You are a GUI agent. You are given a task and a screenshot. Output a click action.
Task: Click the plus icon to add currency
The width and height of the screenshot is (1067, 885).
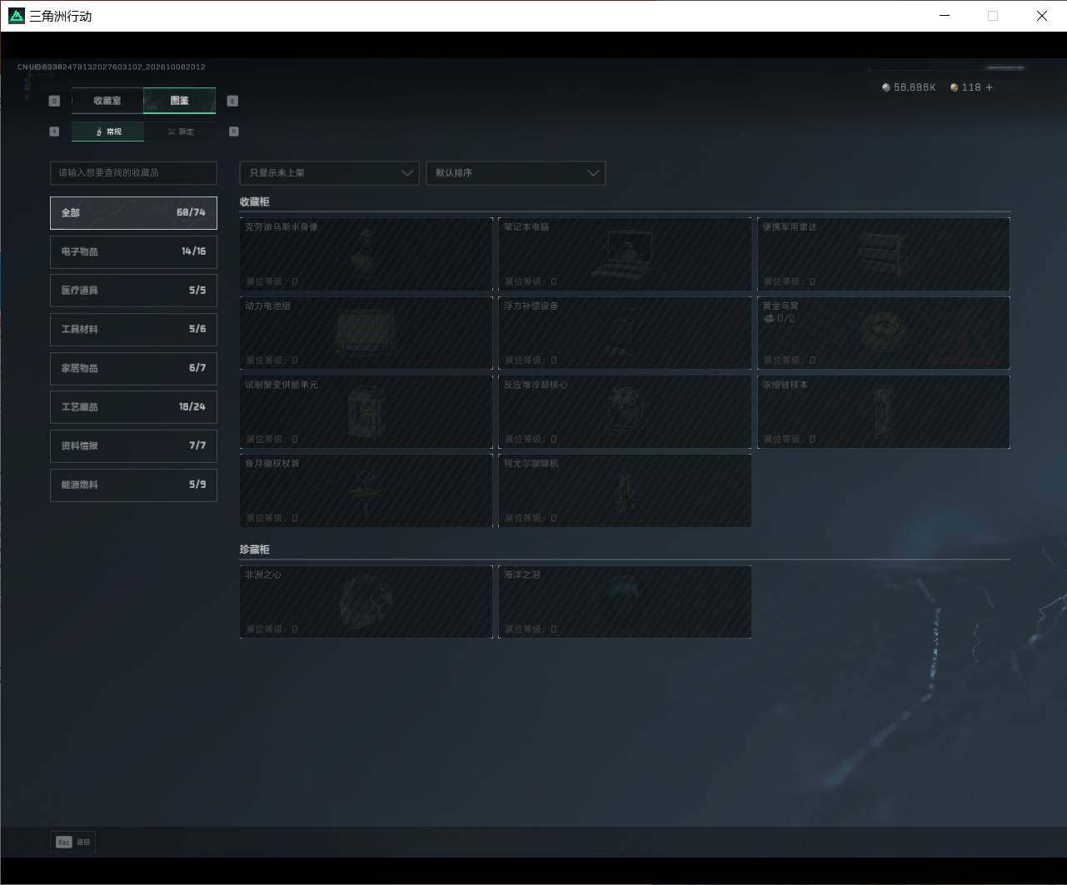pos(990,87)
